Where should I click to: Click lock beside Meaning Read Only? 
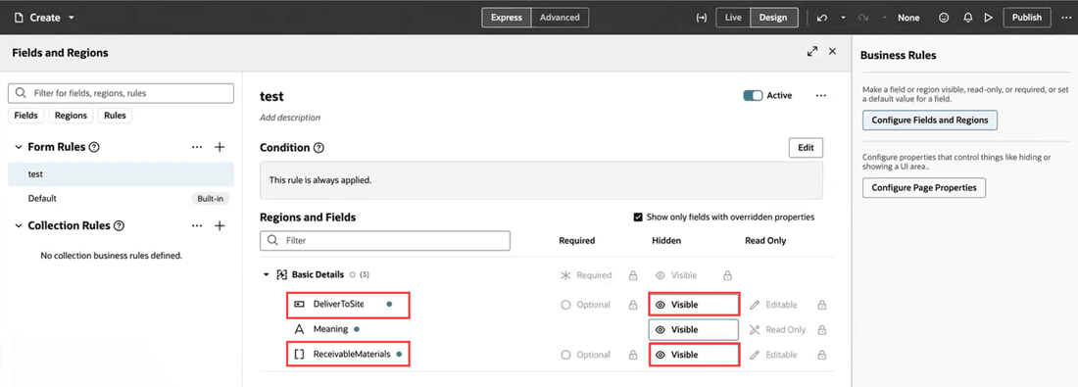click(x=821, y=330)
